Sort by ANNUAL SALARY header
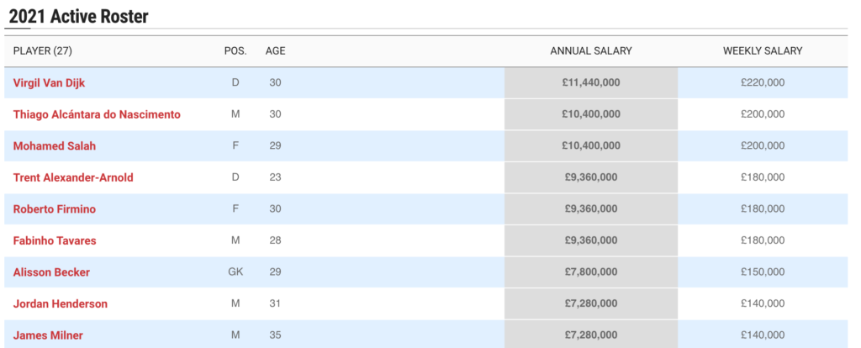The width and height of the screenshot is (861, 348). tap(590, 51)
